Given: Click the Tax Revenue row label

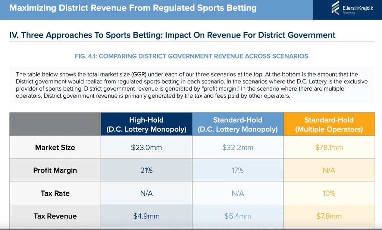Looking at the screenshot, I should pyautogui.click(x=55, y=216).
